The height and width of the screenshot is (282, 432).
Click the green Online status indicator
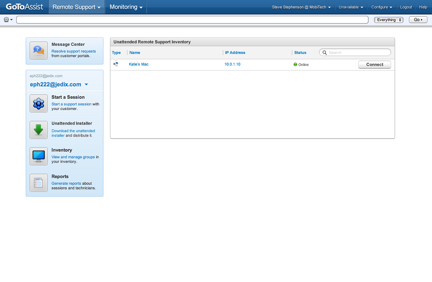tap(296, 65)
